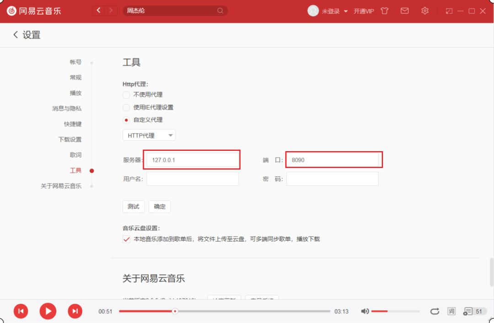Click the total time 03:13
Image resolution: width=494 pixels, height=323 pixels.
pyautogui.click(x=342, y=312)
